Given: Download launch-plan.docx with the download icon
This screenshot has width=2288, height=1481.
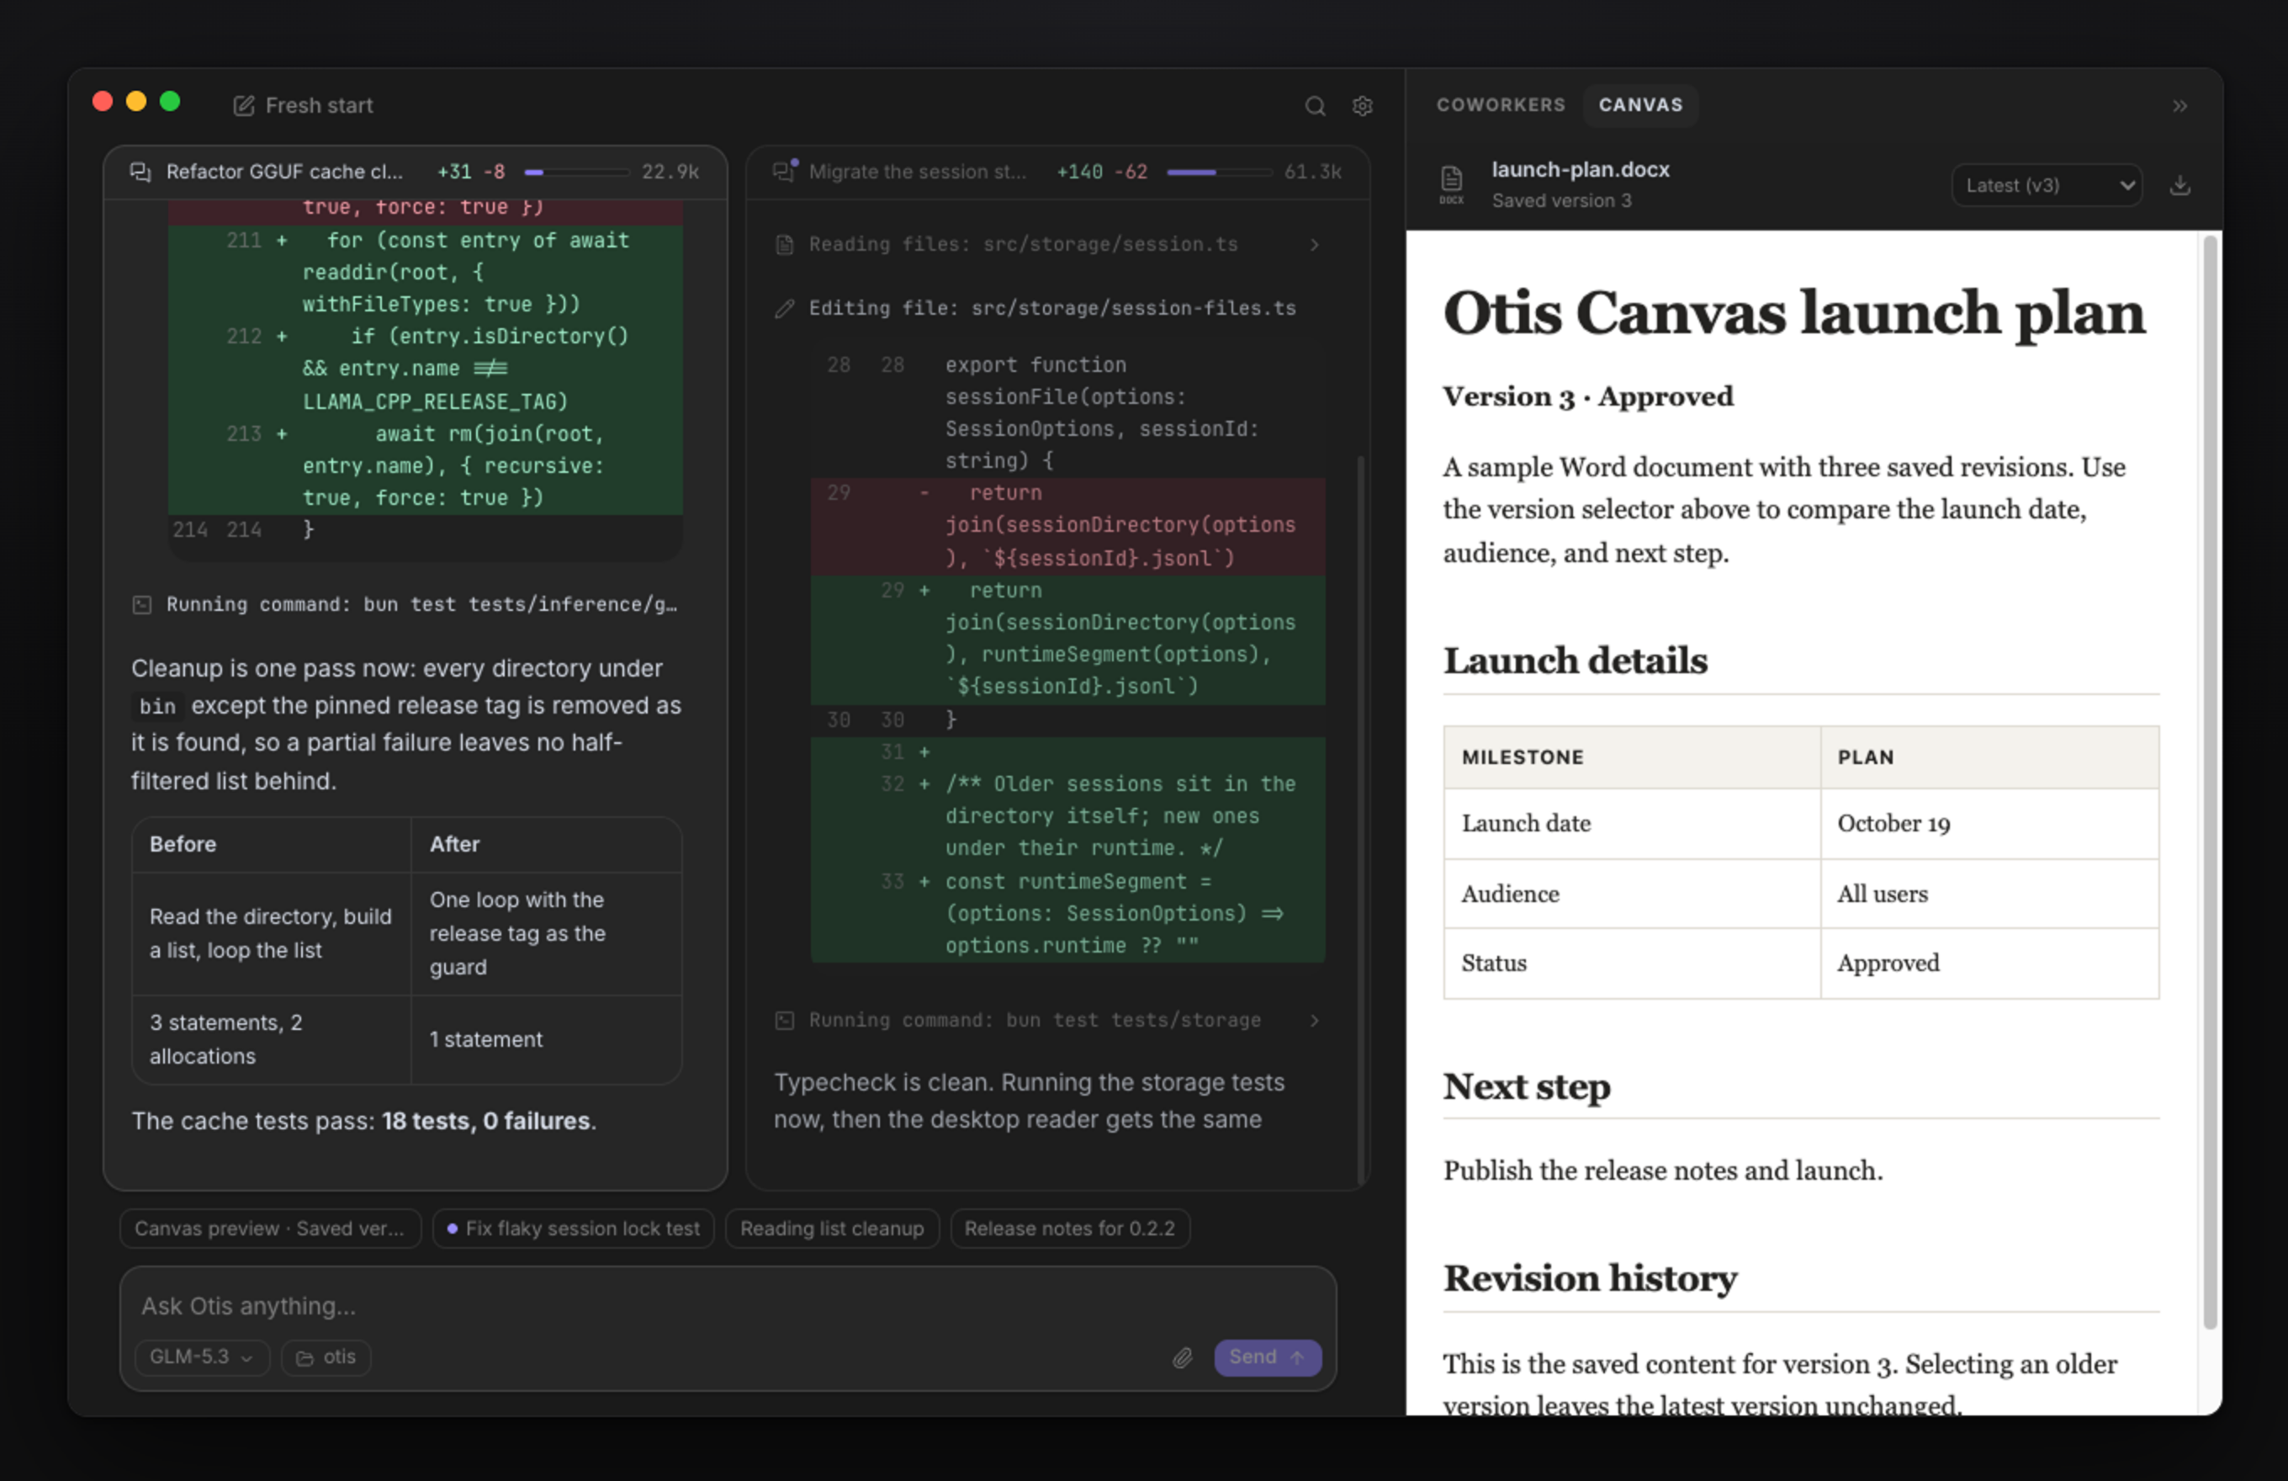Looking at the screenshot, I should click(x=2179, y=184).
